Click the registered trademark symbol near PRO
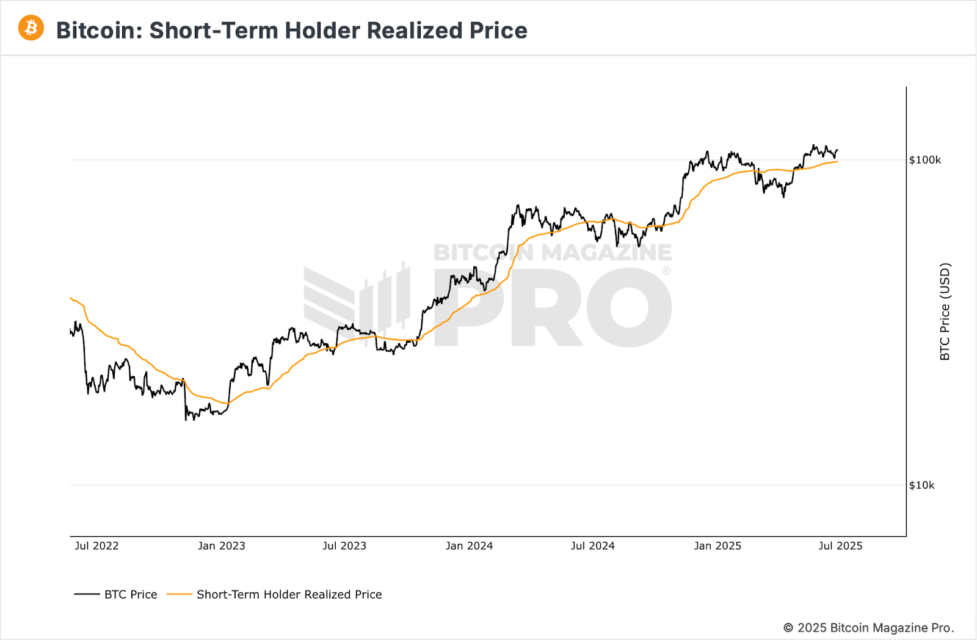Viewport: 977px width, 640px height. pos(666,271)
